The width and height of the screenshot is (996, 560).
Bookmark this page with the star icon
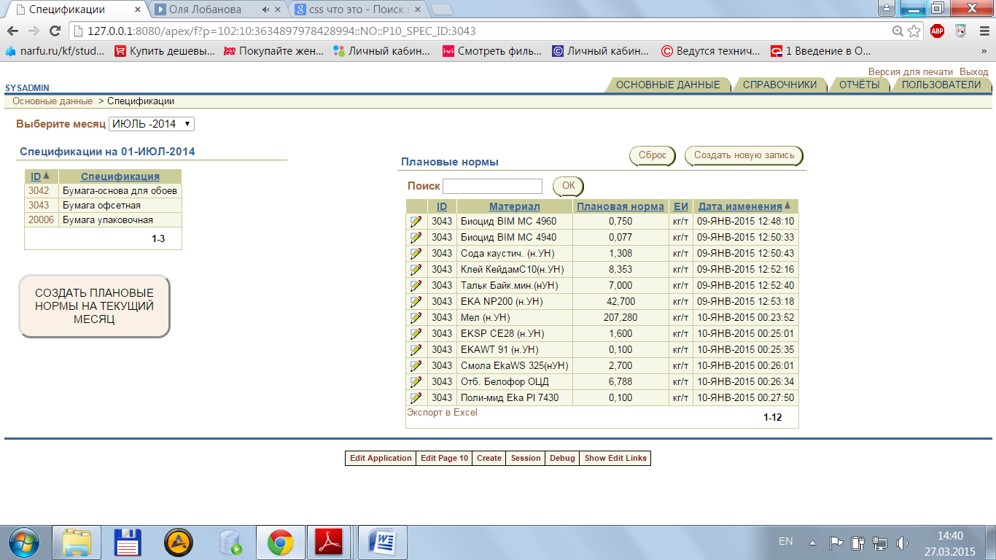[x=914, y=31]
